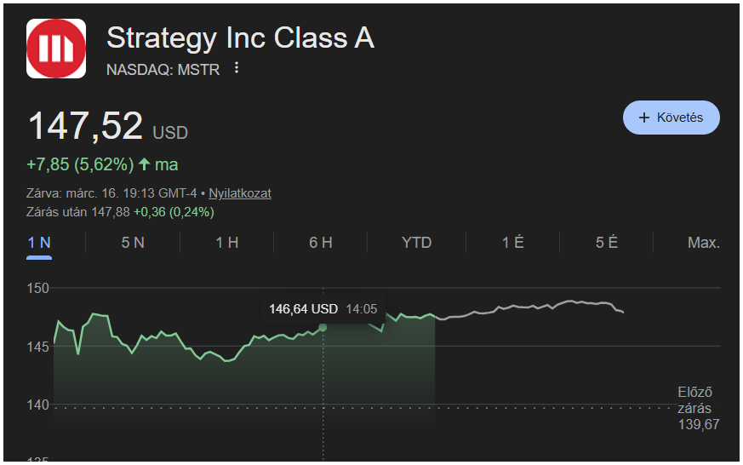Click the Strategy red logo icon
The width and height of the screenshot is (743, 465).
tap(56, 49)
